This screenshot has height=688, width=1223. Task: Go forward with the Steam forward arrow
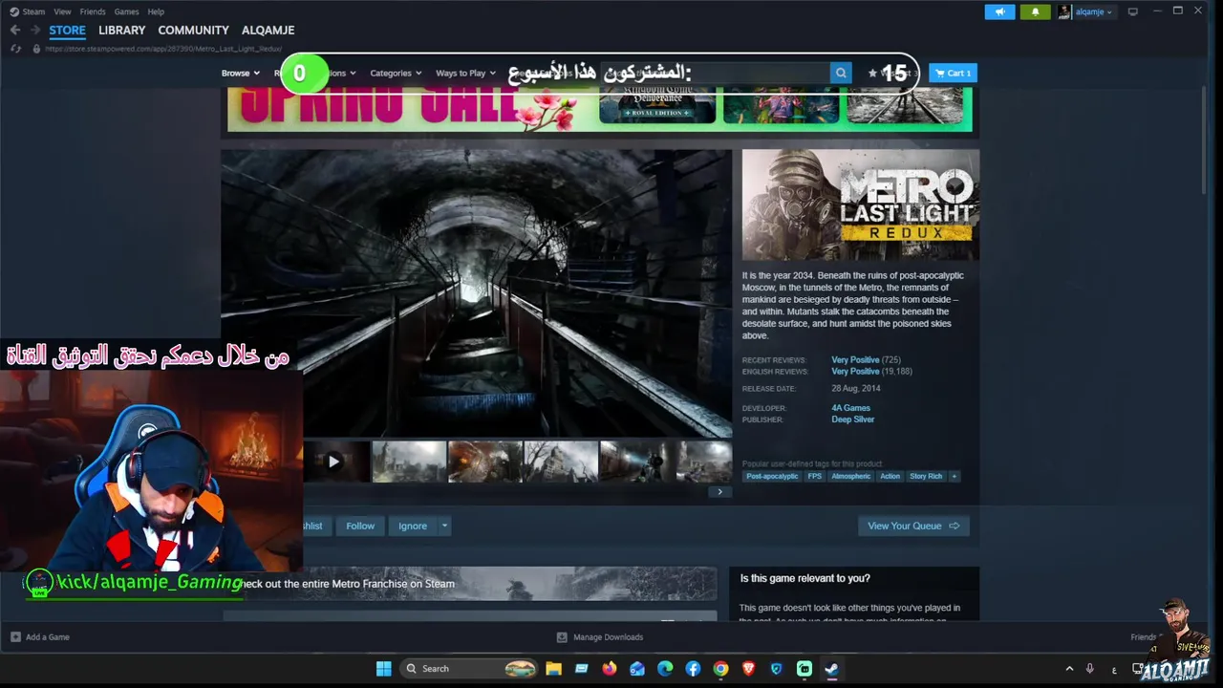pyautogui.click(x=35, y=30)
